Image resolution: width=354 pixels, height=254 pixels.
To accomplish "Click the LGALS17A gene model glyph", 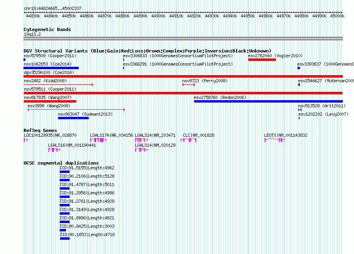I will click(x=98, y=140).
